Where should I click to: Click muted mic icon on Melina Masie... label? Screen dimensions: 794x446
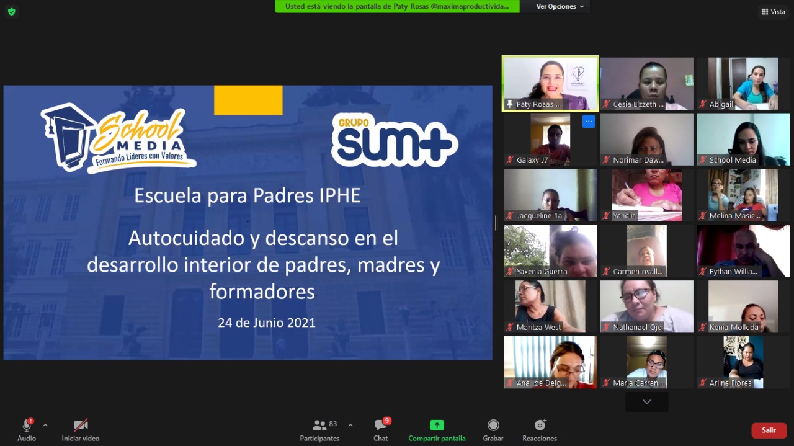click(x=703, y=216)
